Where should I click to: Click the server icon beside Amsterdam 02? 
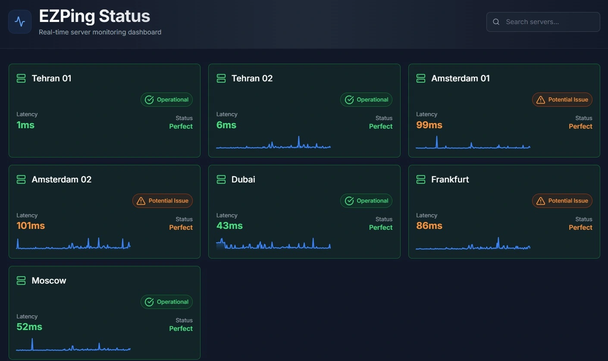[x=21, y=179]
